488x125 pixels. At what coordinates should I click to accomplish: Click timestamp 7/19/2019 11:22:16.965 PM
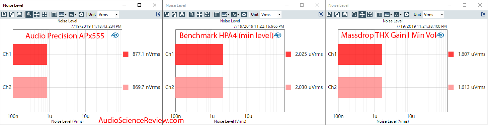[259, 26]
